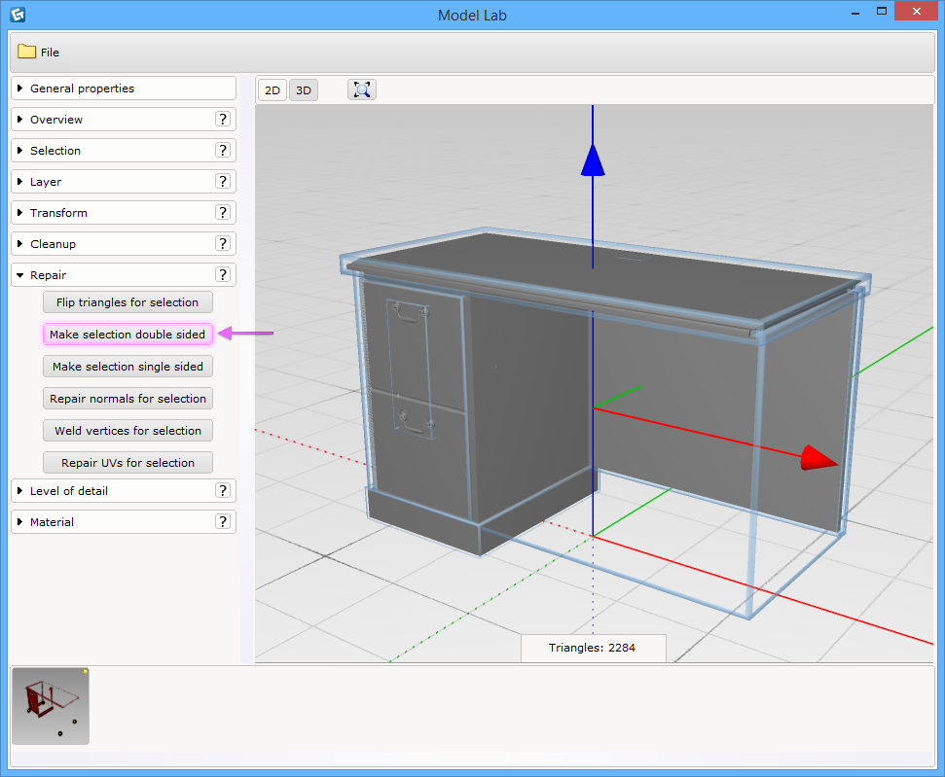The width and height of the screenshot is (945, 777).
Task: Click Flip triangles for selection
Action: pos(127,302)
